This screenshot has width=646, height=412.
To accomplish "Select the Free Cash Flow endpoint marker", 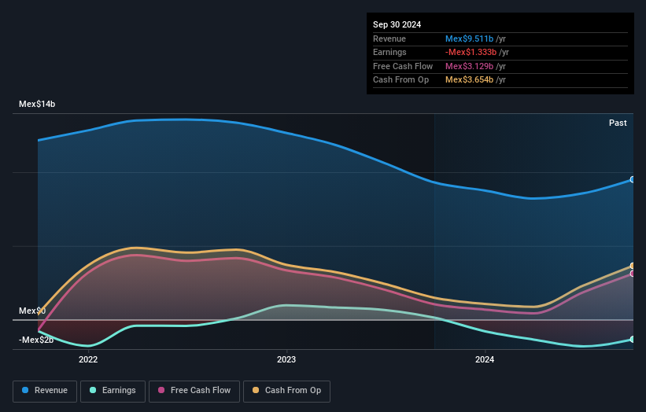I will point(633,274).
